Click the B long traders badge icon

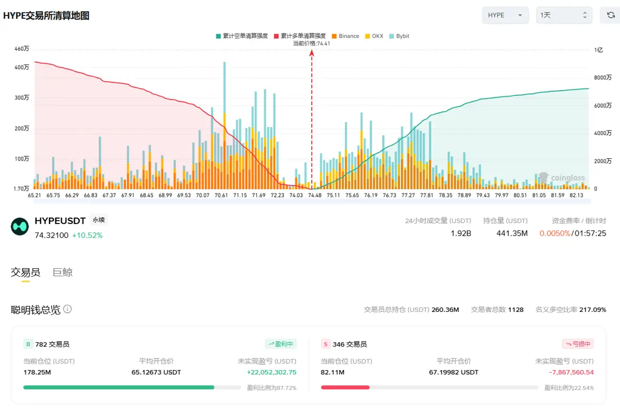tap(28, 344)
